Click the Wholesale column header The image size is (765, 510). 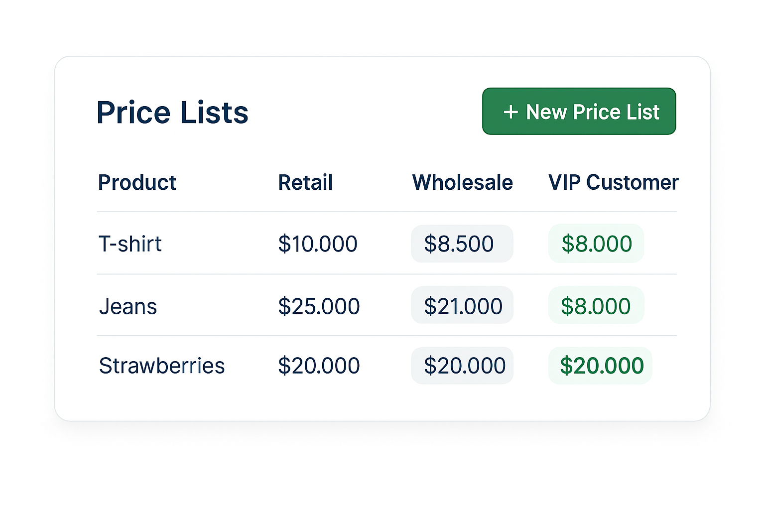(462, 183)
